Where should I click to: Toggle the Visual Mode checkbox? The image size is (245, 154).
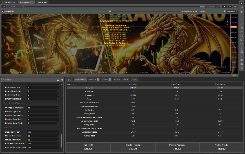click(2, 11)
